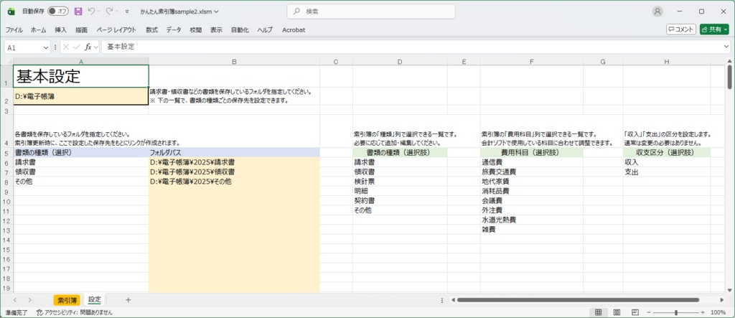
Task: Click the Save floppy disk icon
Action: click(x=78, y=11)
